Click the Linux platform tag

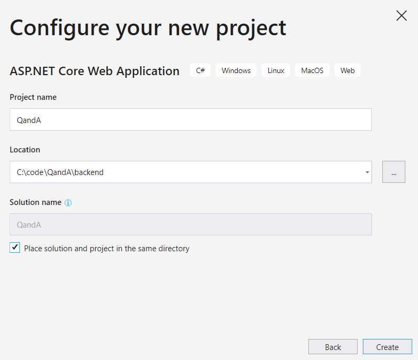coord(276,70)
